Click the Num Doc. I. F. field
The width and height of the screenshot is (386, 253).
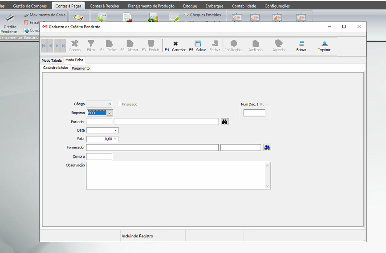[254, 113]
